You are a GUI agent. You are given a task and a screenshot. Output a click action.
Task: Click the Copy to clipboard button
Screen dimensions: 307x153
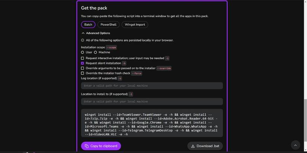tap(101, 146)
